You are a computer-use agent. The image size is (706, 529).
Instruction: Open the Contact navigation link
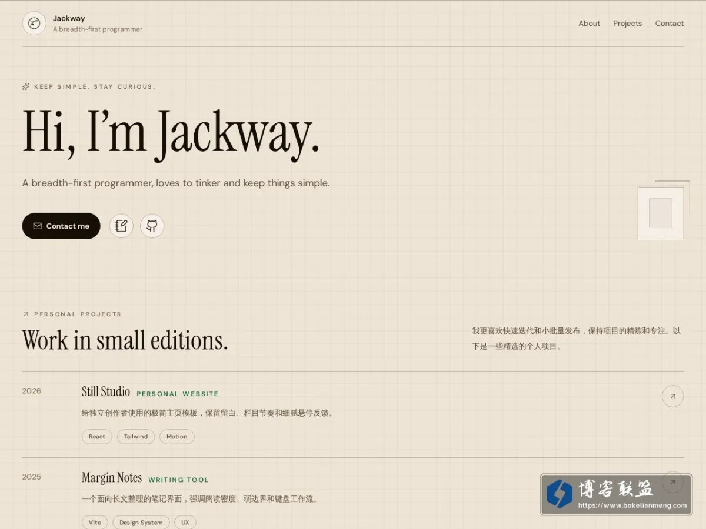670,24
